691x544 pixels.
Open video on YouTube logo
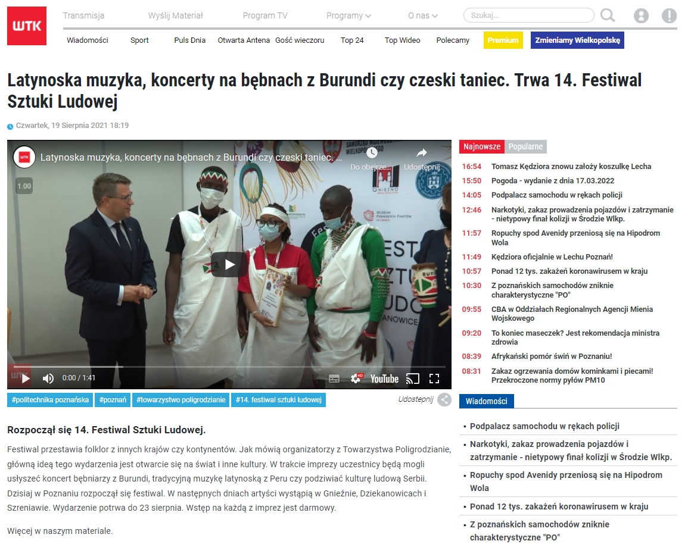click(x=384, y=379)
